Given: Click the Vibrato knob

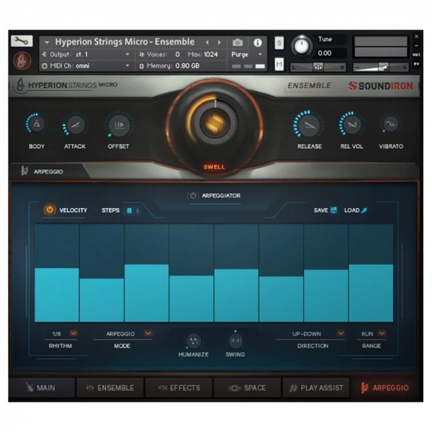Looking at the screenshot, I should [x=390, y=124].
